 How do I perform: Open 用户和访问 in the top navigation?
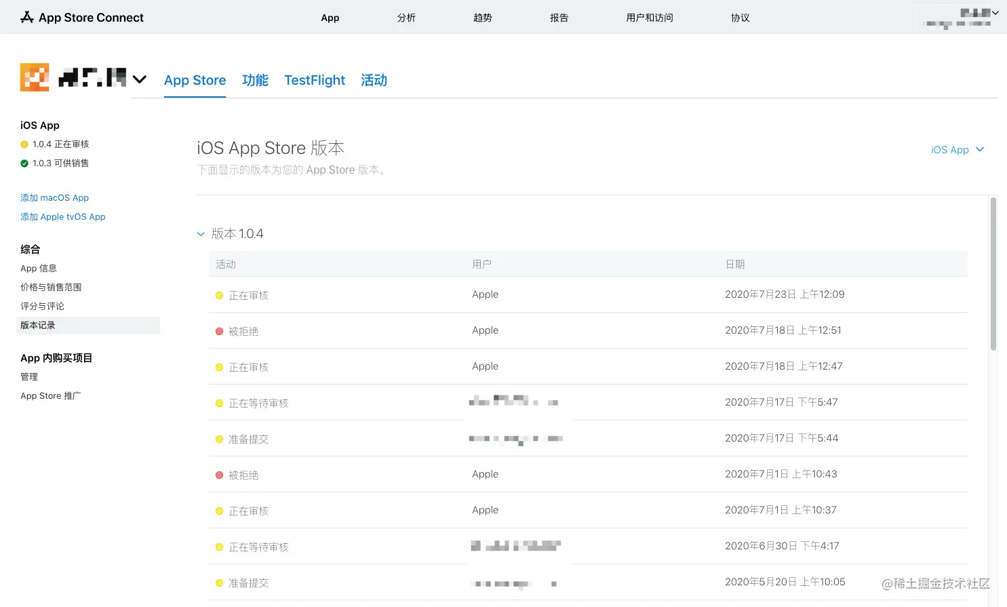click(x=650, y=18)
